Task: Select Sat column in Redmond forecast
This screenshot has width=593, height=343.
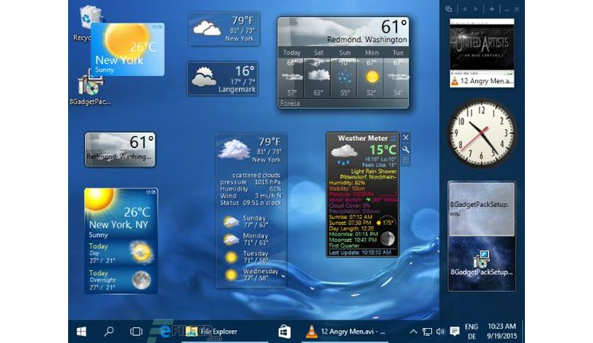Action: point(318,73)
